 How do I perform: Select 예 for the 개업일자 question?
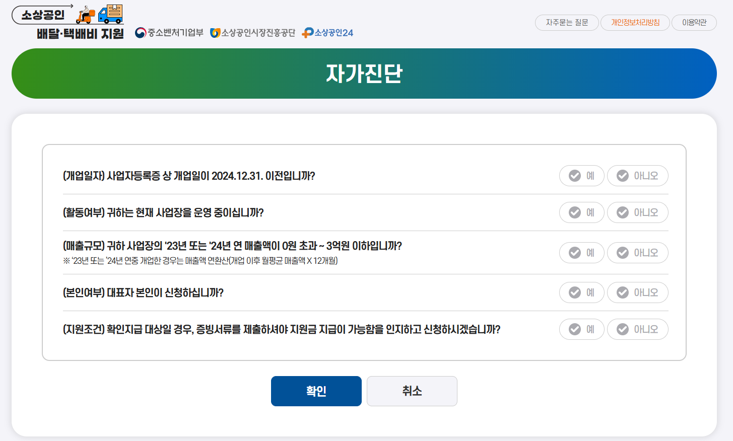pyautogui.click(x=581, y=176)
